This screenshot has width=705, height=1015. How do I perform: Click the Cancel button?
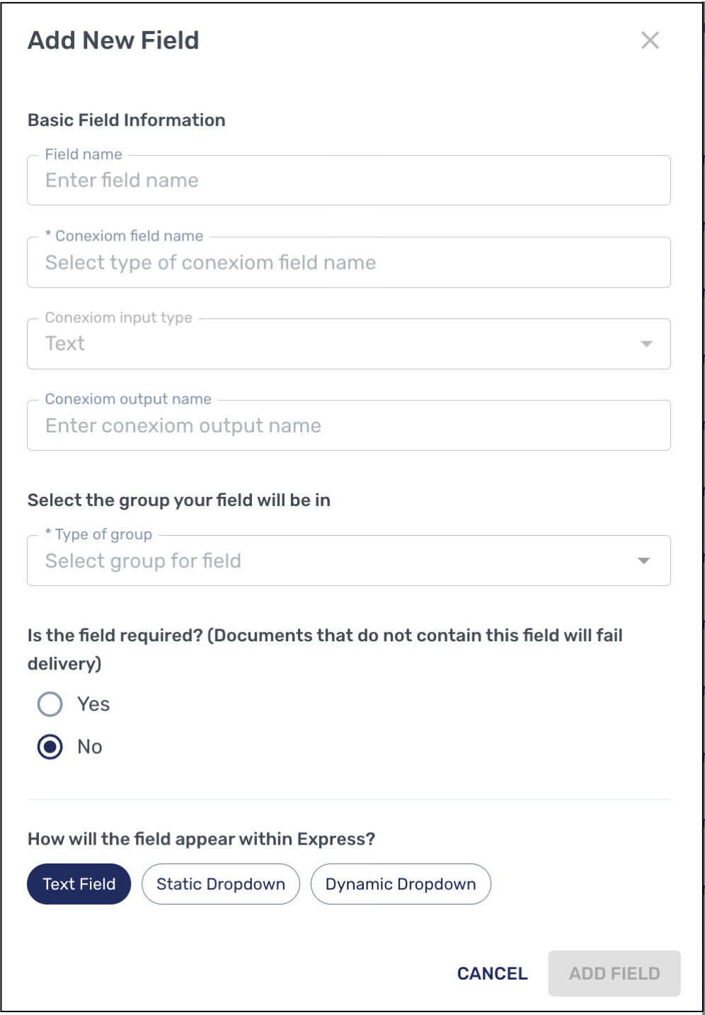click(x=492, y=973)
